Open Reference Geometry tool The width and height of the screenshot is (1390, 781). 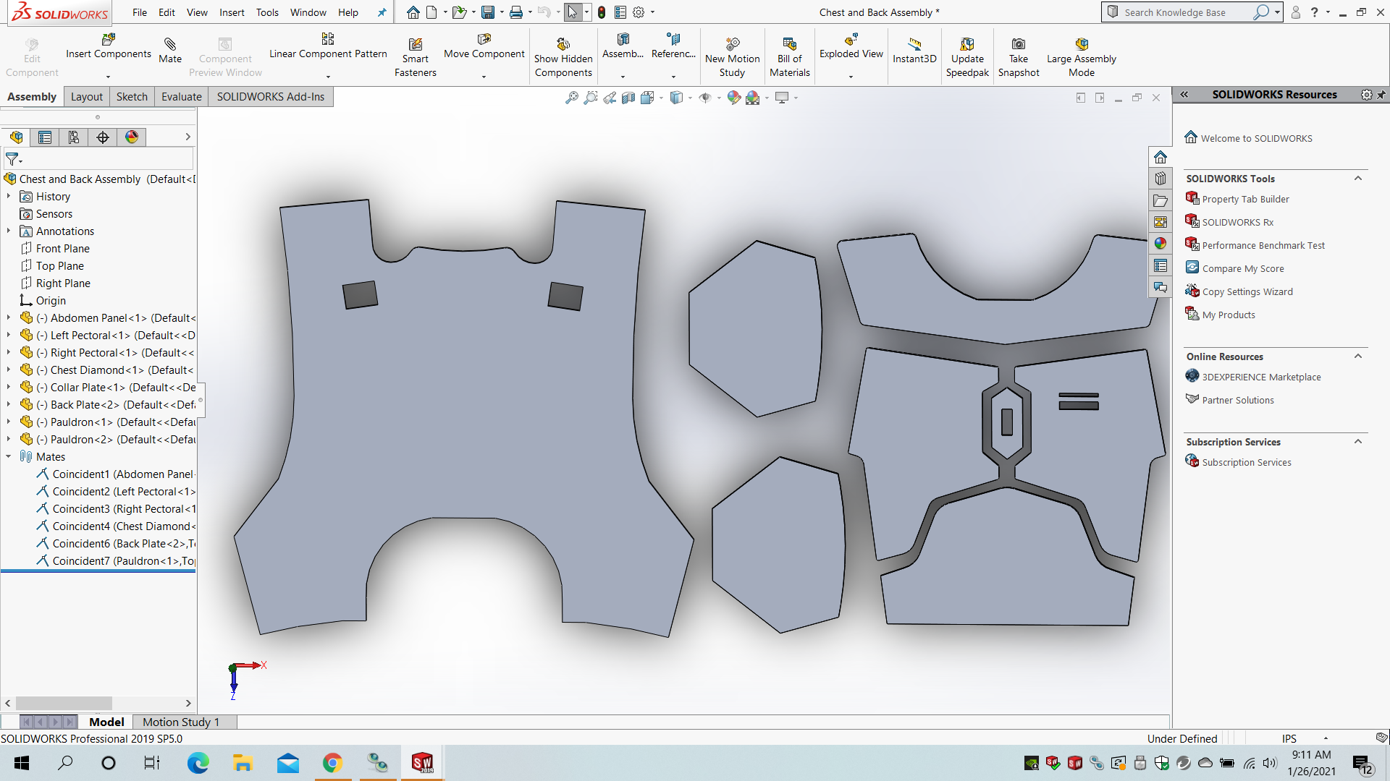tap(673, 48)
